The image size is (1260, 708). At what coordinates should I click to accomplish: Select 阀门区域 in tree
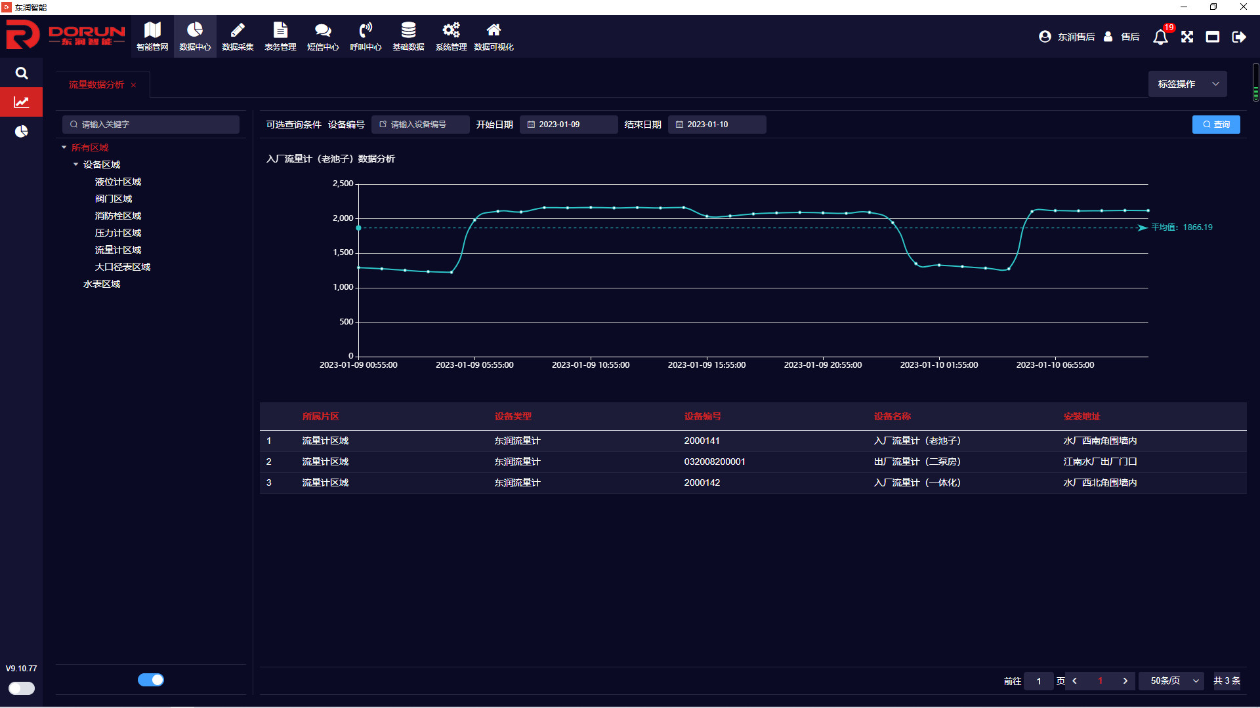coord(114,199)
